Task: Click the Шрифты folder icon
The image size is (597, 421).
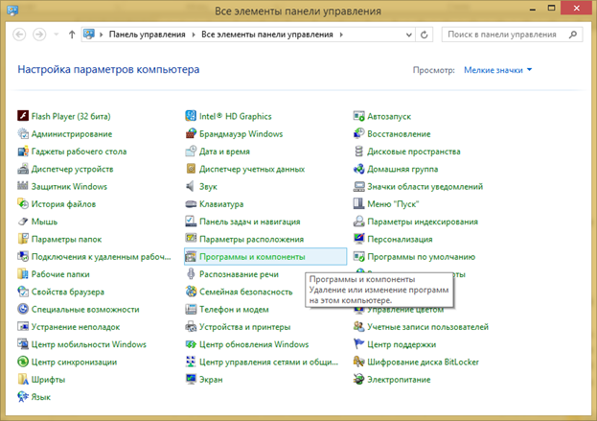Action: coord(23,379)
